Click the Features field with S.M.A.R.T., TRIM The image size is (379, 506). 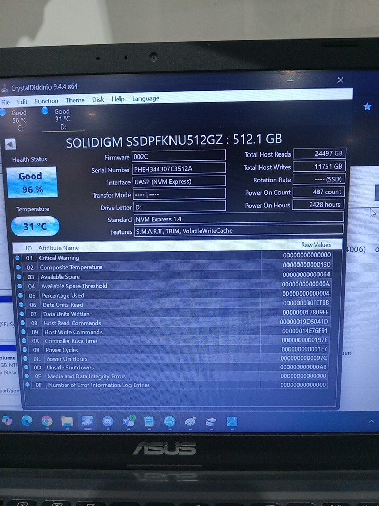238,230
